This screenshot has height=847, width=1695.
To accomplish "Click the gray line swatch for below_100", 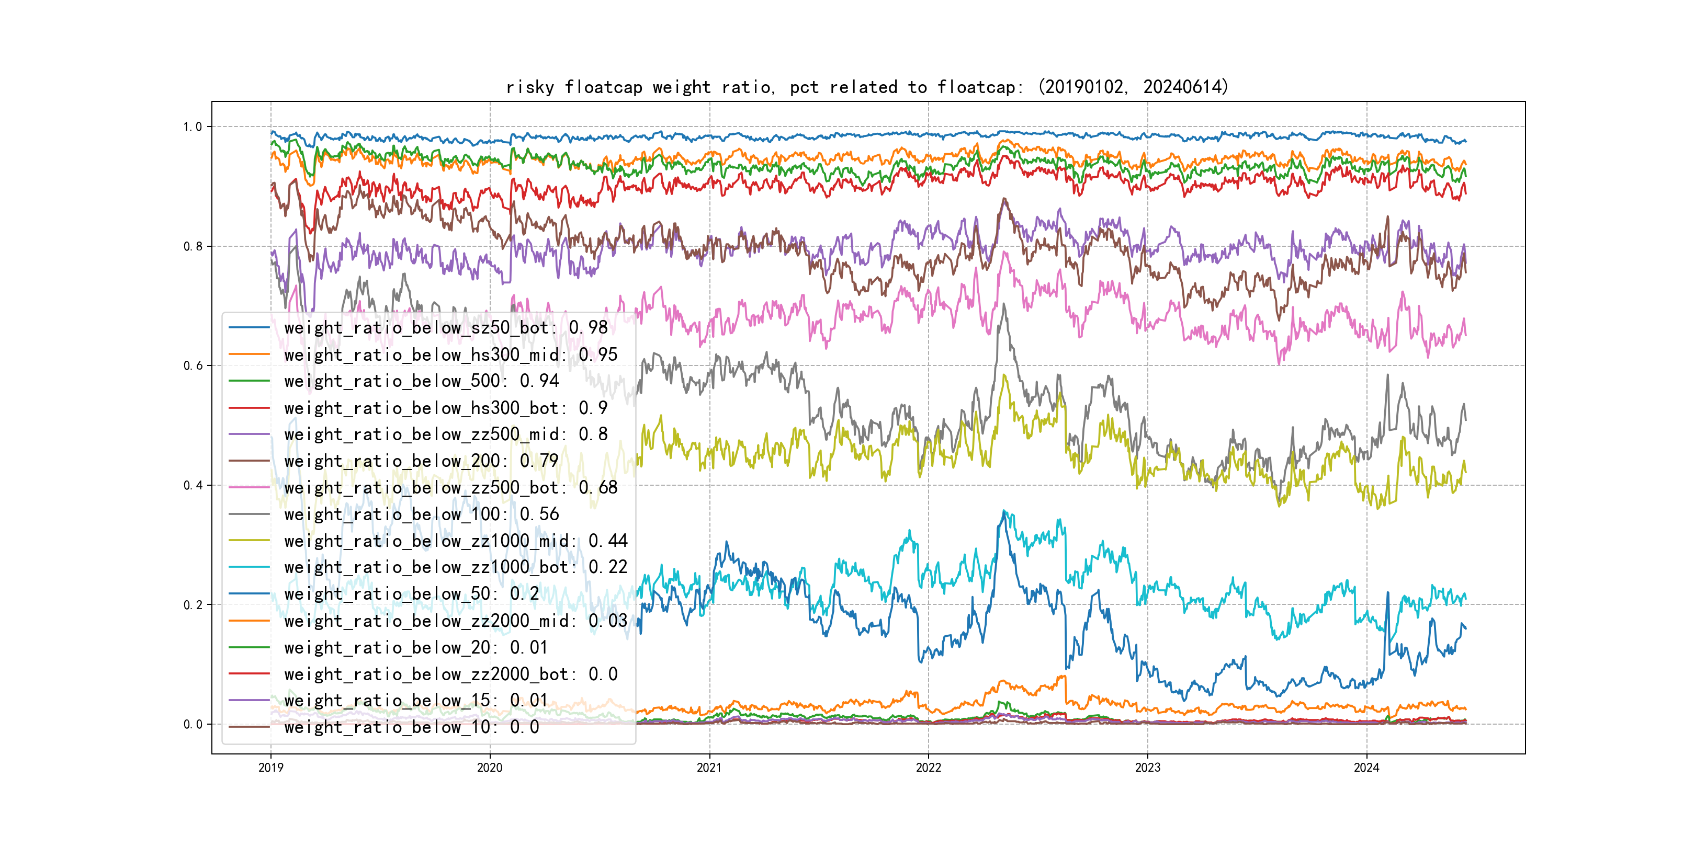I will tap(248, 514).
